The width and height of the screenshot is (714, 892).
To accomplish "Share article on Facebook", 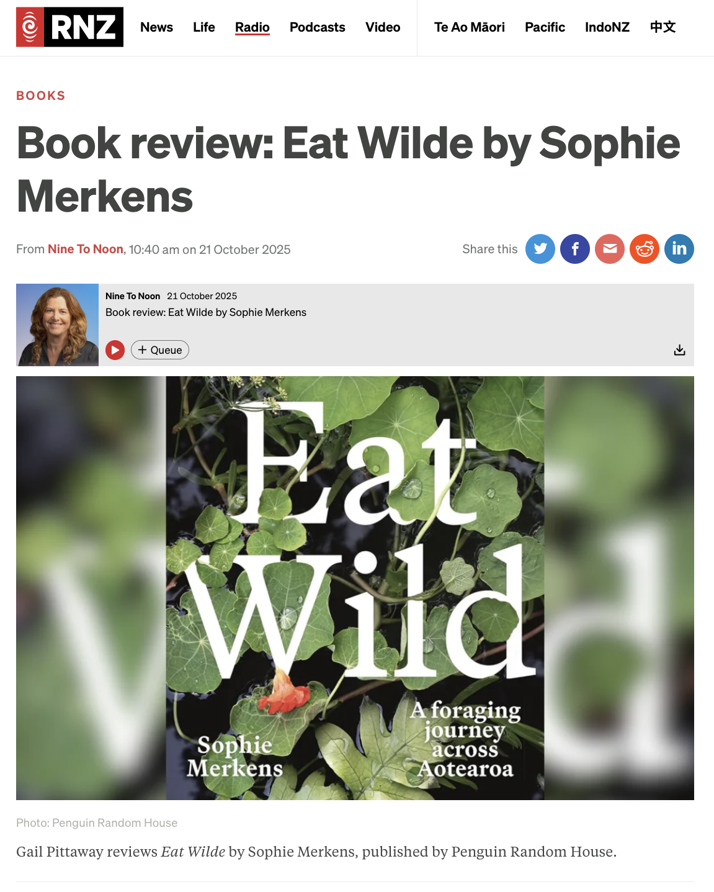I will click(575, 249).
